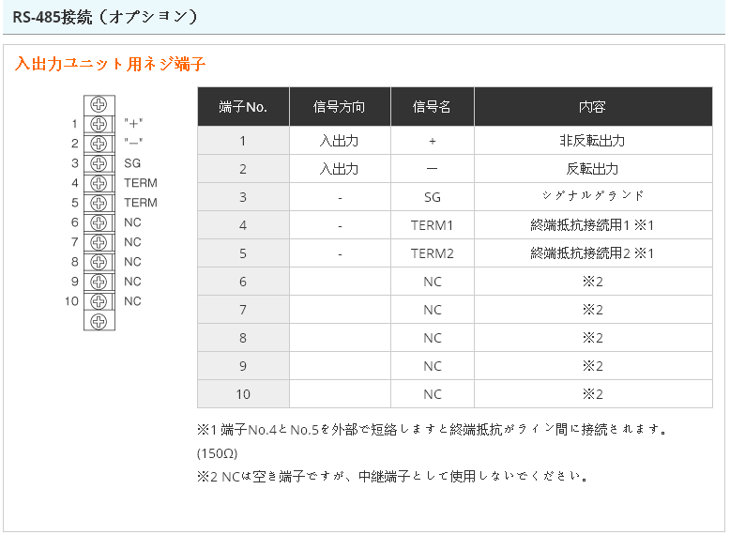Click the 非反転出力 table cell
The height and width of the screenshot is (535, 730).
tap(592, 141)
